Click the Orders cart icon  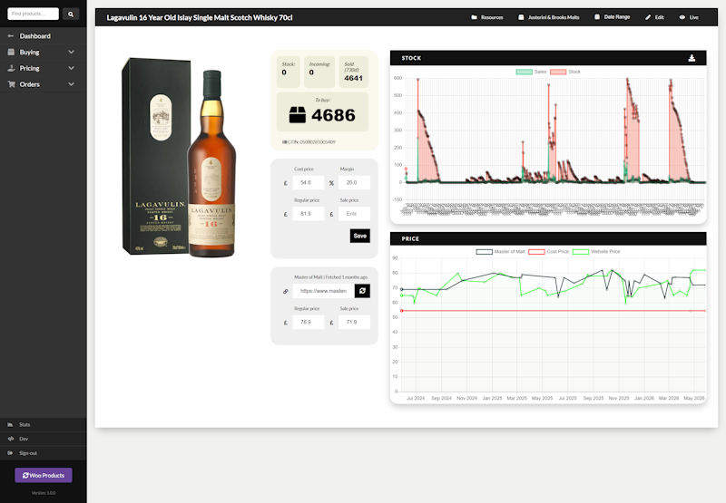(x=11, y=84)
